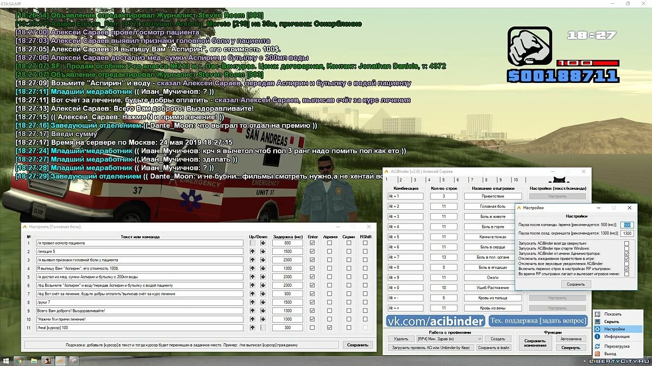Image resolution: width=652 pixels, height=366 pixels.
Task: Enable 'Отключить все звуковые уведомления ACiBinder'
Action: [627, 264]
